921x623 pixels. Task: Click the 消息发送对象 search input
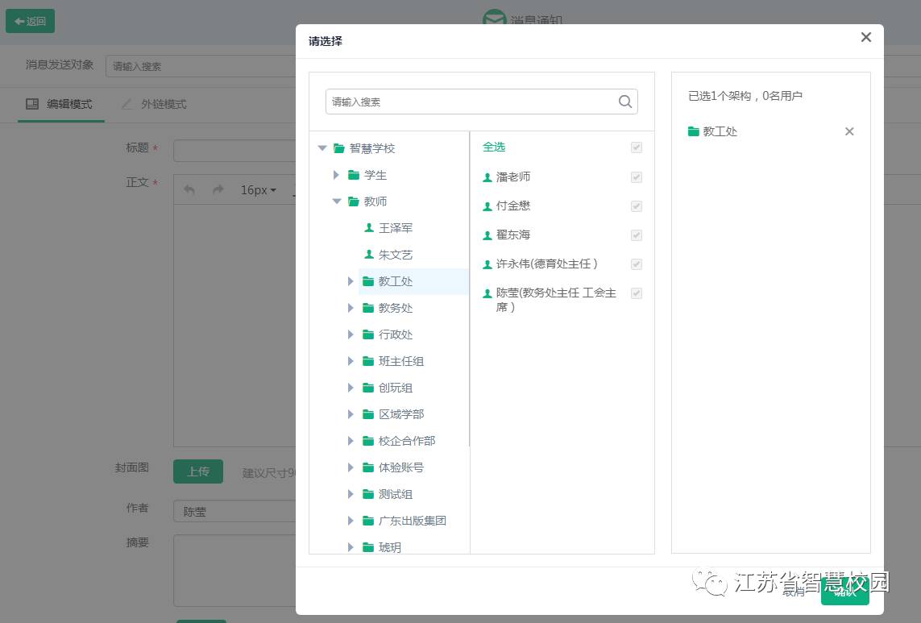click(201, 66)
